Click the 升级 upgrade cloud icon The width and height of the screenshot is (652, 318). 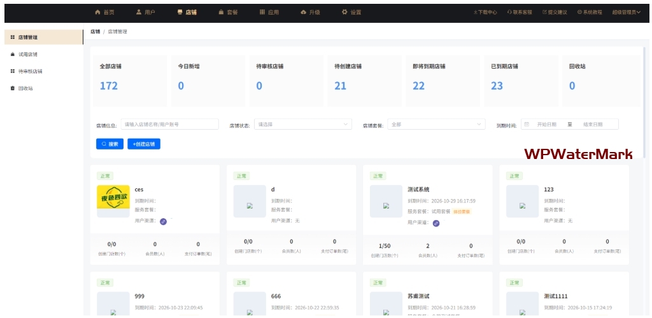click(303, 12)
